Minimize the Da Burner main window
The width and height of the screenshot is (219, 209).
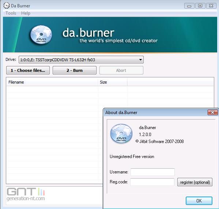click(x=189, y=6)
